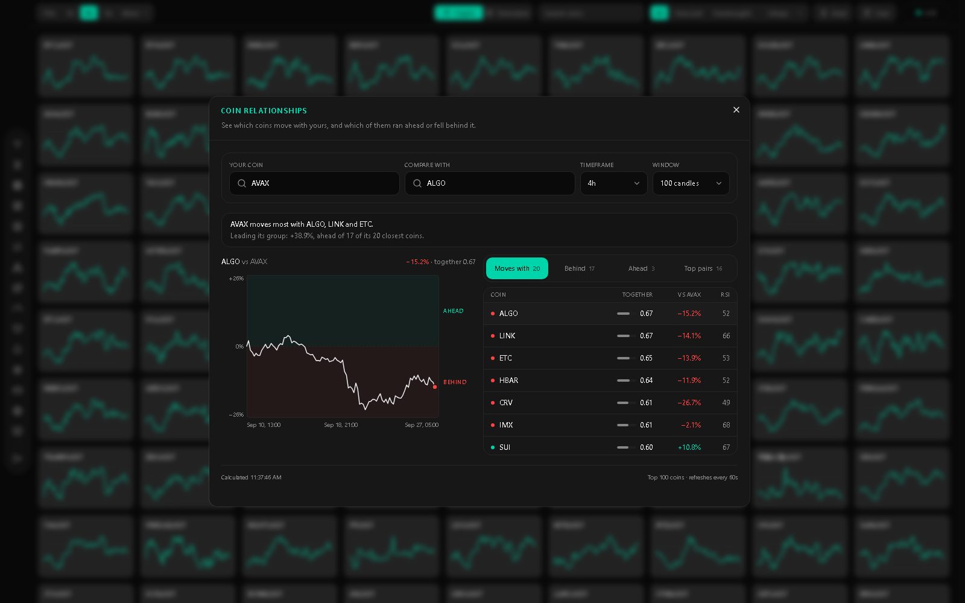The width and height of the screenshot is (965, 603).
Task: Sort by the COIN column header
Action: point(498,295)
